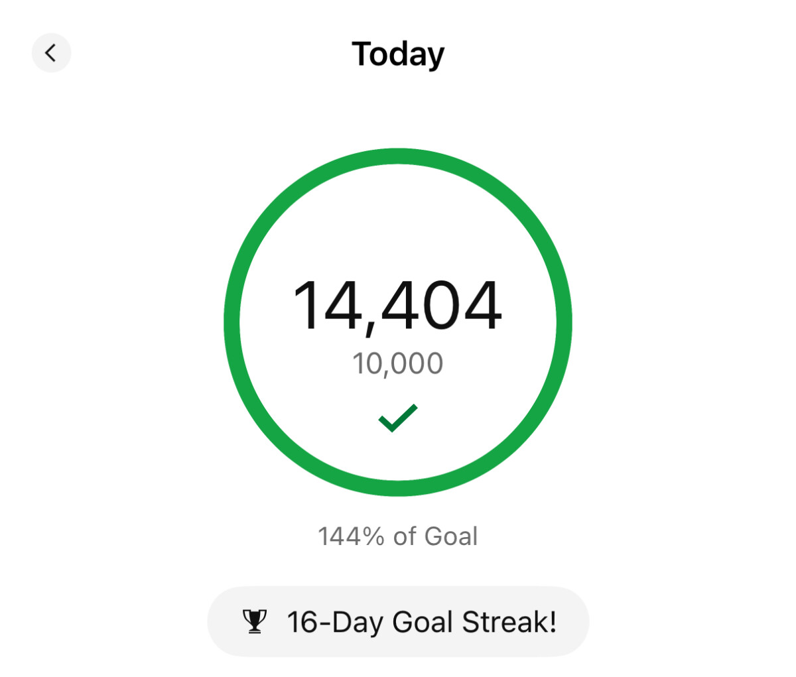This screenshot has height=677, width=796.
Task: Tap the checkmark below the goal number
Action: [x=398, y=418]
